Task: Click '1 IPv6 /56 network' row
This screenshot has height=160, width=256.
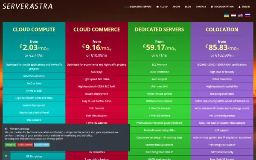Action: coord(159,116)
